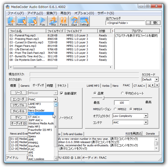The width and height of the screenshot is (168, 167).
Task: Choose FLAC in encoder list
Action: [x=41, y=149]
